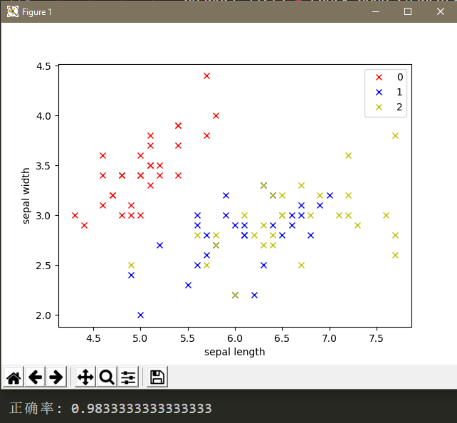Image resolution: width=457 pixels, height=423 pixels.
Task: Click the topmost red point near 4.4 width
Action: [206, 76]
